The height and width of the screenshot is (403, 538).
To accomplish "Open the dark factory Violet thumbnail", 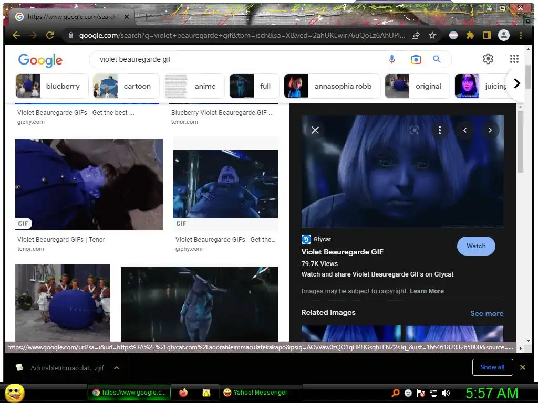I will point(200,304).
